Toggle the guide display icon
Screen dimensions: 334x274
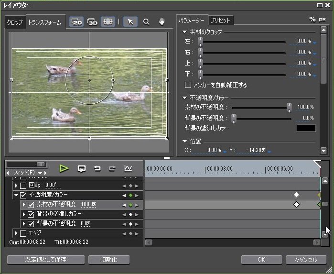click(108, 22)
